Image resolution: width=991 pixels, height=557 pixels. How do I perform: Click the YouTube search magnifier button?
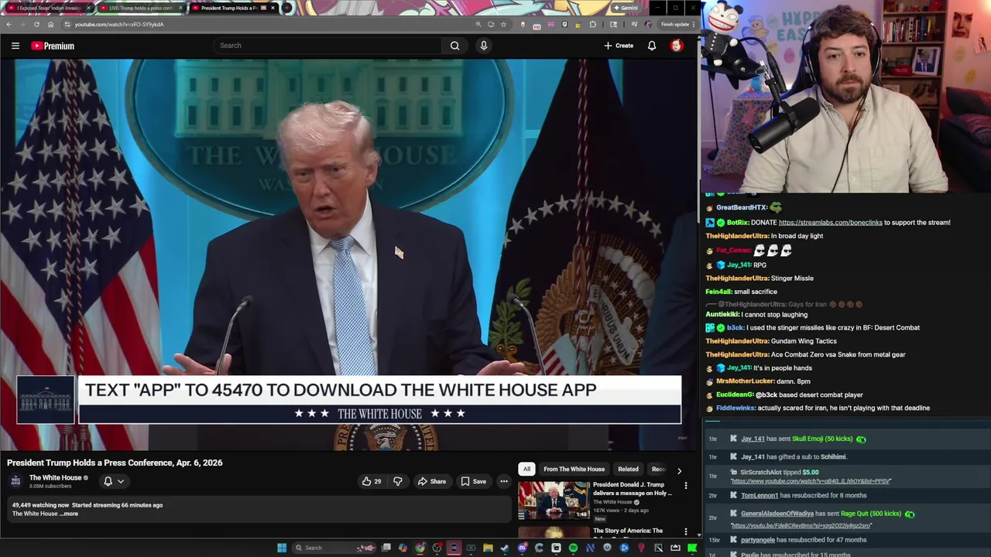pos(455,46)
